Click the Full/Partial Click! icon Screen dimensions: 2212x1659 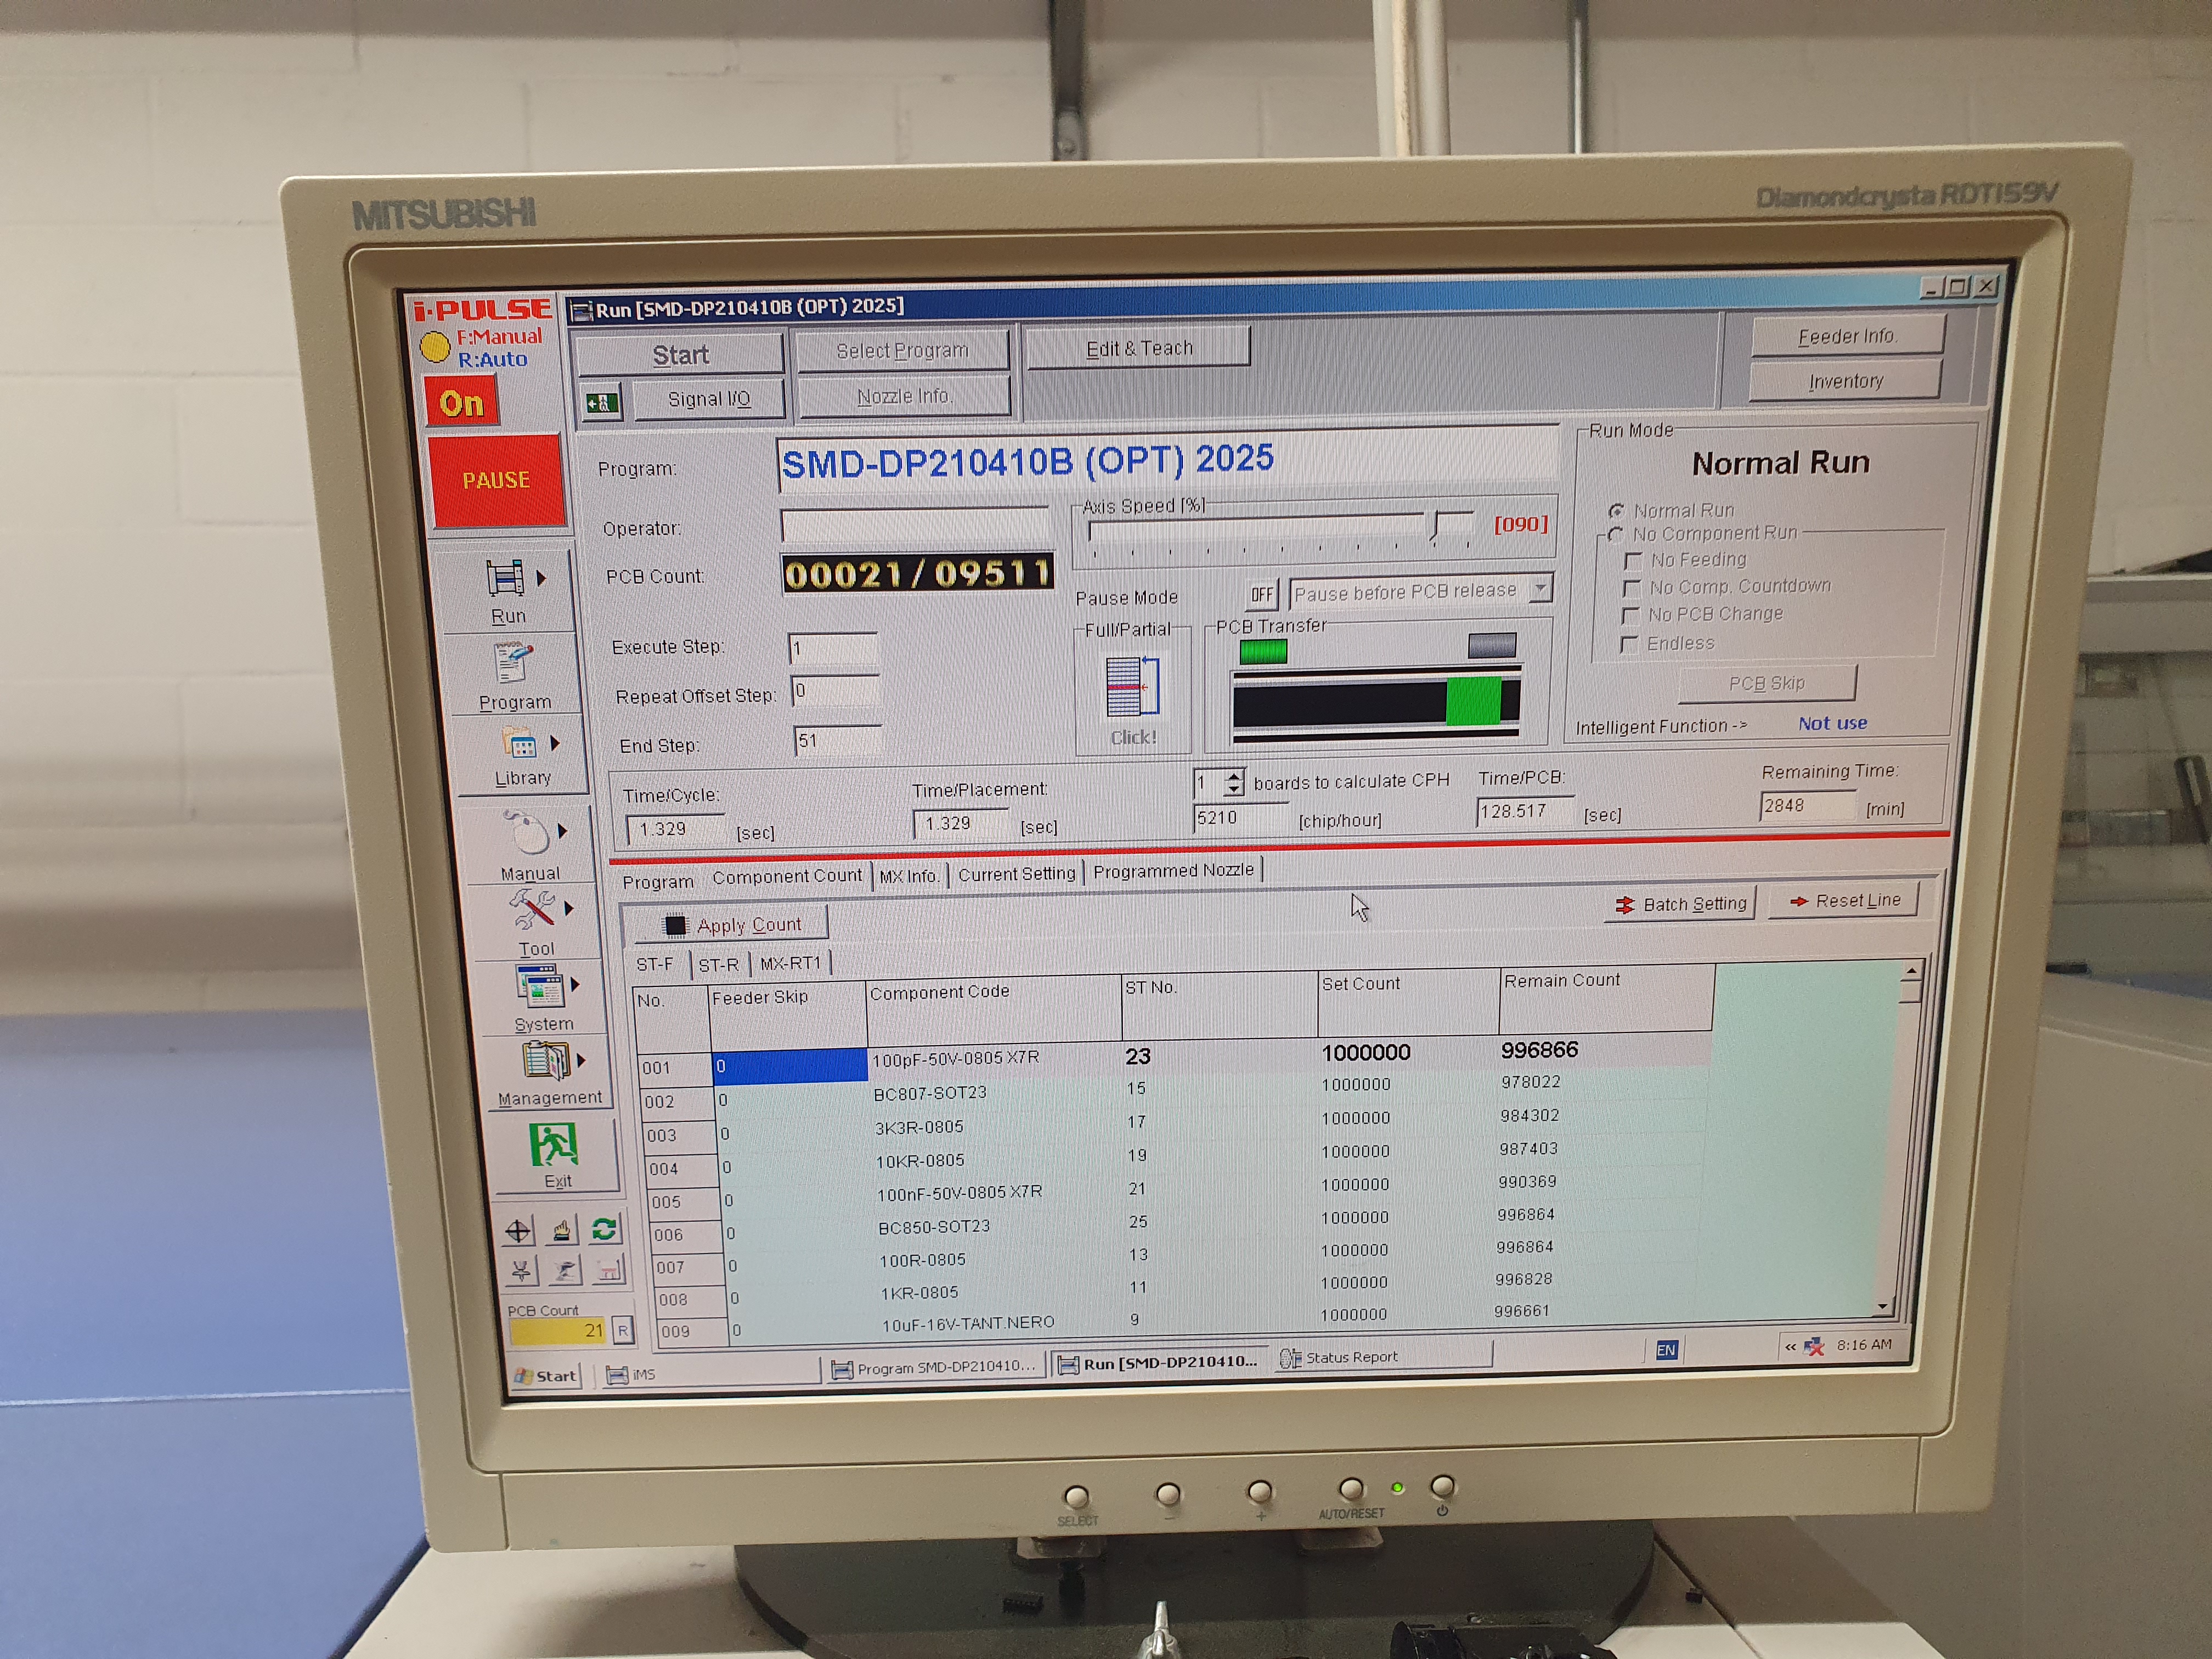point(1132,687)
